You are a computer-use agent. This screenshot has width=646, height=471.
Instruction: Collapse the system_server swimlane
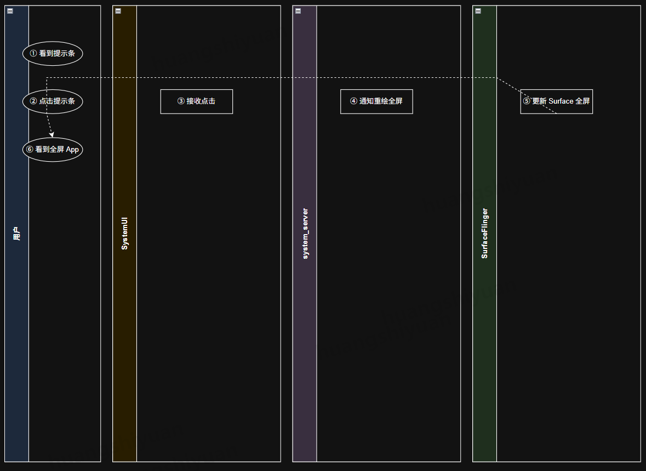coord(298,11)
